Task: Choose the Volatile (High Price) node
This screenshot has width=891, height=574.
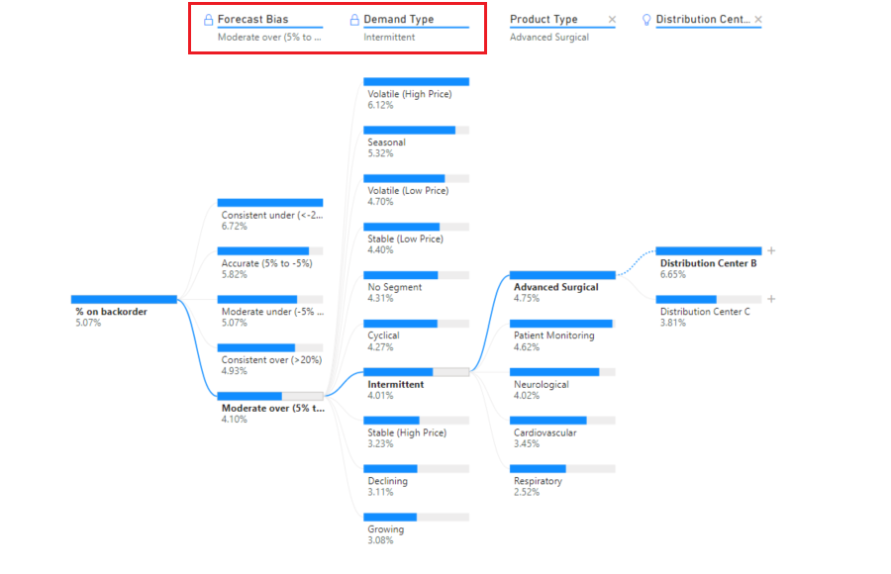Action: pos(417,94)
